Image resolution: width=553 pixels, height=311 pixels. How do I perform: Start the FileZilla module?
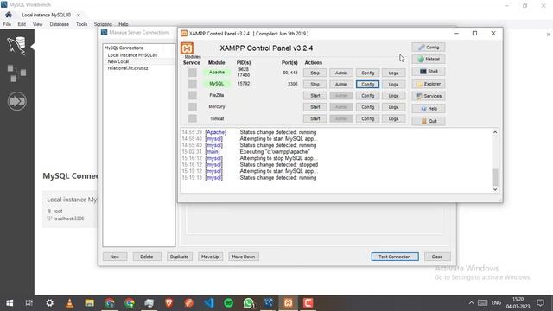315,96
